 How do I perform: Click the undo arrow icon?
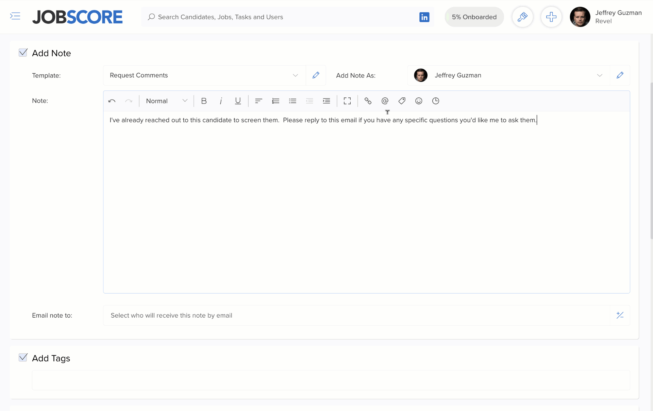click(x=112, y=101)
